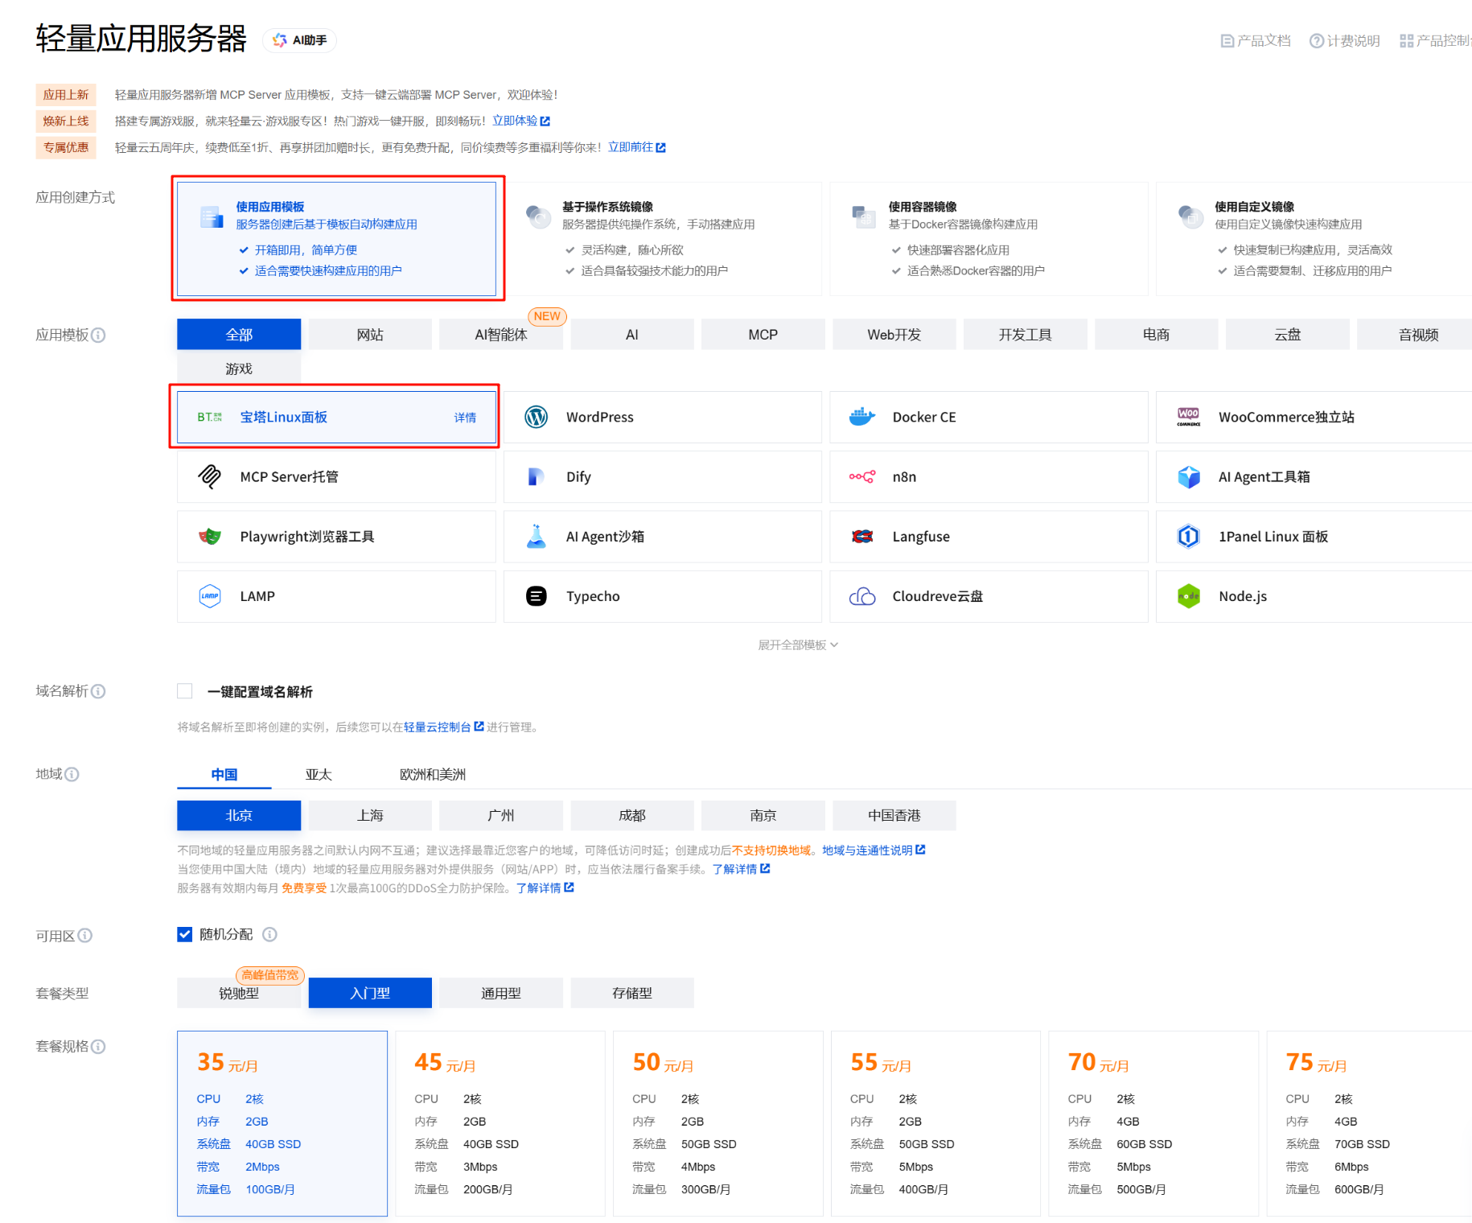Click the AI Agent工具箱 cube icon

1189,476
